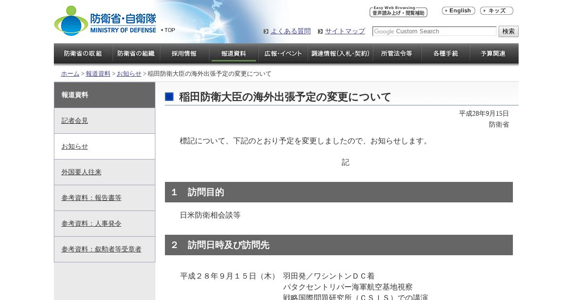Open the 所管法令等 menu
The height and width of the screenshot is (300, 572).
(x=397, y=53)
